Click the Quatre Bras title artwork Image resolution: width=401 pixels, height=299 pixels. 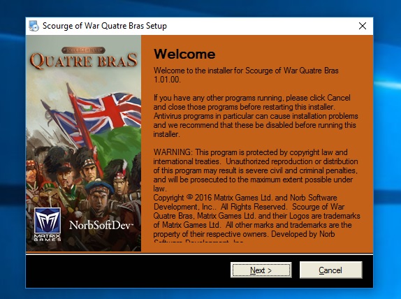coord(84,58)
